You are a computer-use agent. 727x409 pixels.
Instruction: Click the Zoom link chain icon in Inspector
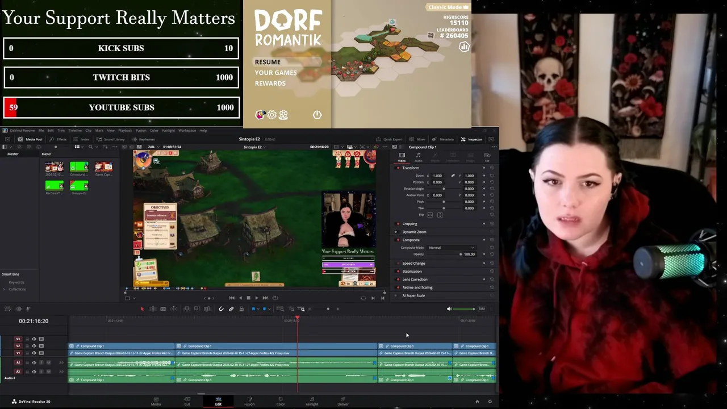coord(453,176)
